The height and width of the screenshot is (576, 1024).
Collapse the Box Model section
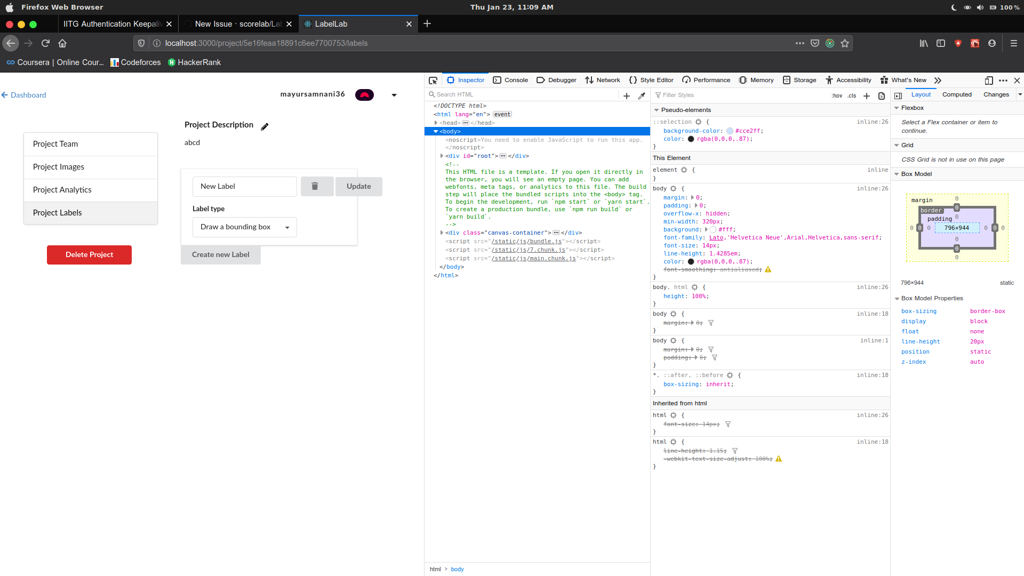click(897, 174)
